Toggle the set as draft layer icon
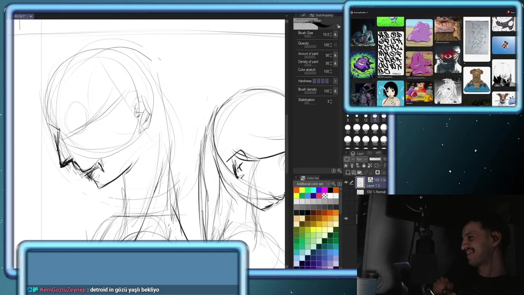This screenshot has height=295, width=524. tap(358, 166)
